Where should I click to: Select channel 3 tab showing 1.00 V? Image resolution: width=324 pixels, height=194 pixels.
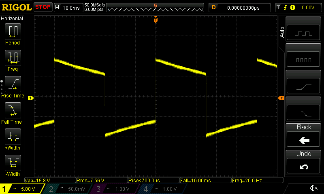click(x=115, y=189)
